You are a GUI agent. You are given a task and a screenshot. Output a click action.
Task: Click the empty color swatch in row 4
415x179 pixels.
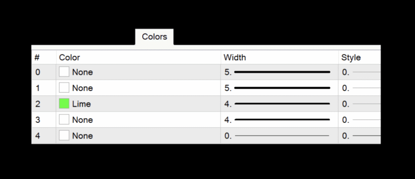click(64, 136)
